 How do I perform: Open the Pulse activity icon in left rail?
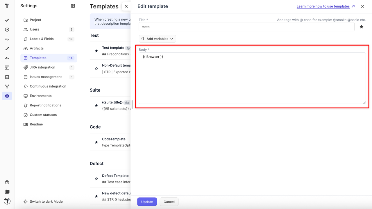point(7,58)
